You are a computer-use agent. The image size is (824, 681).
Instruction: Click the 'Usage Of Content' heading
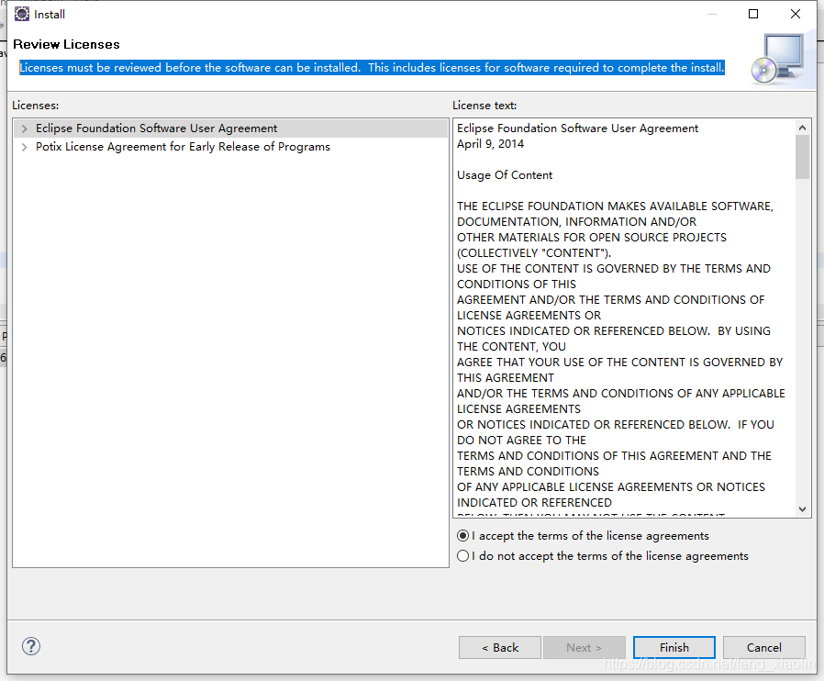[x=505, y=175]
